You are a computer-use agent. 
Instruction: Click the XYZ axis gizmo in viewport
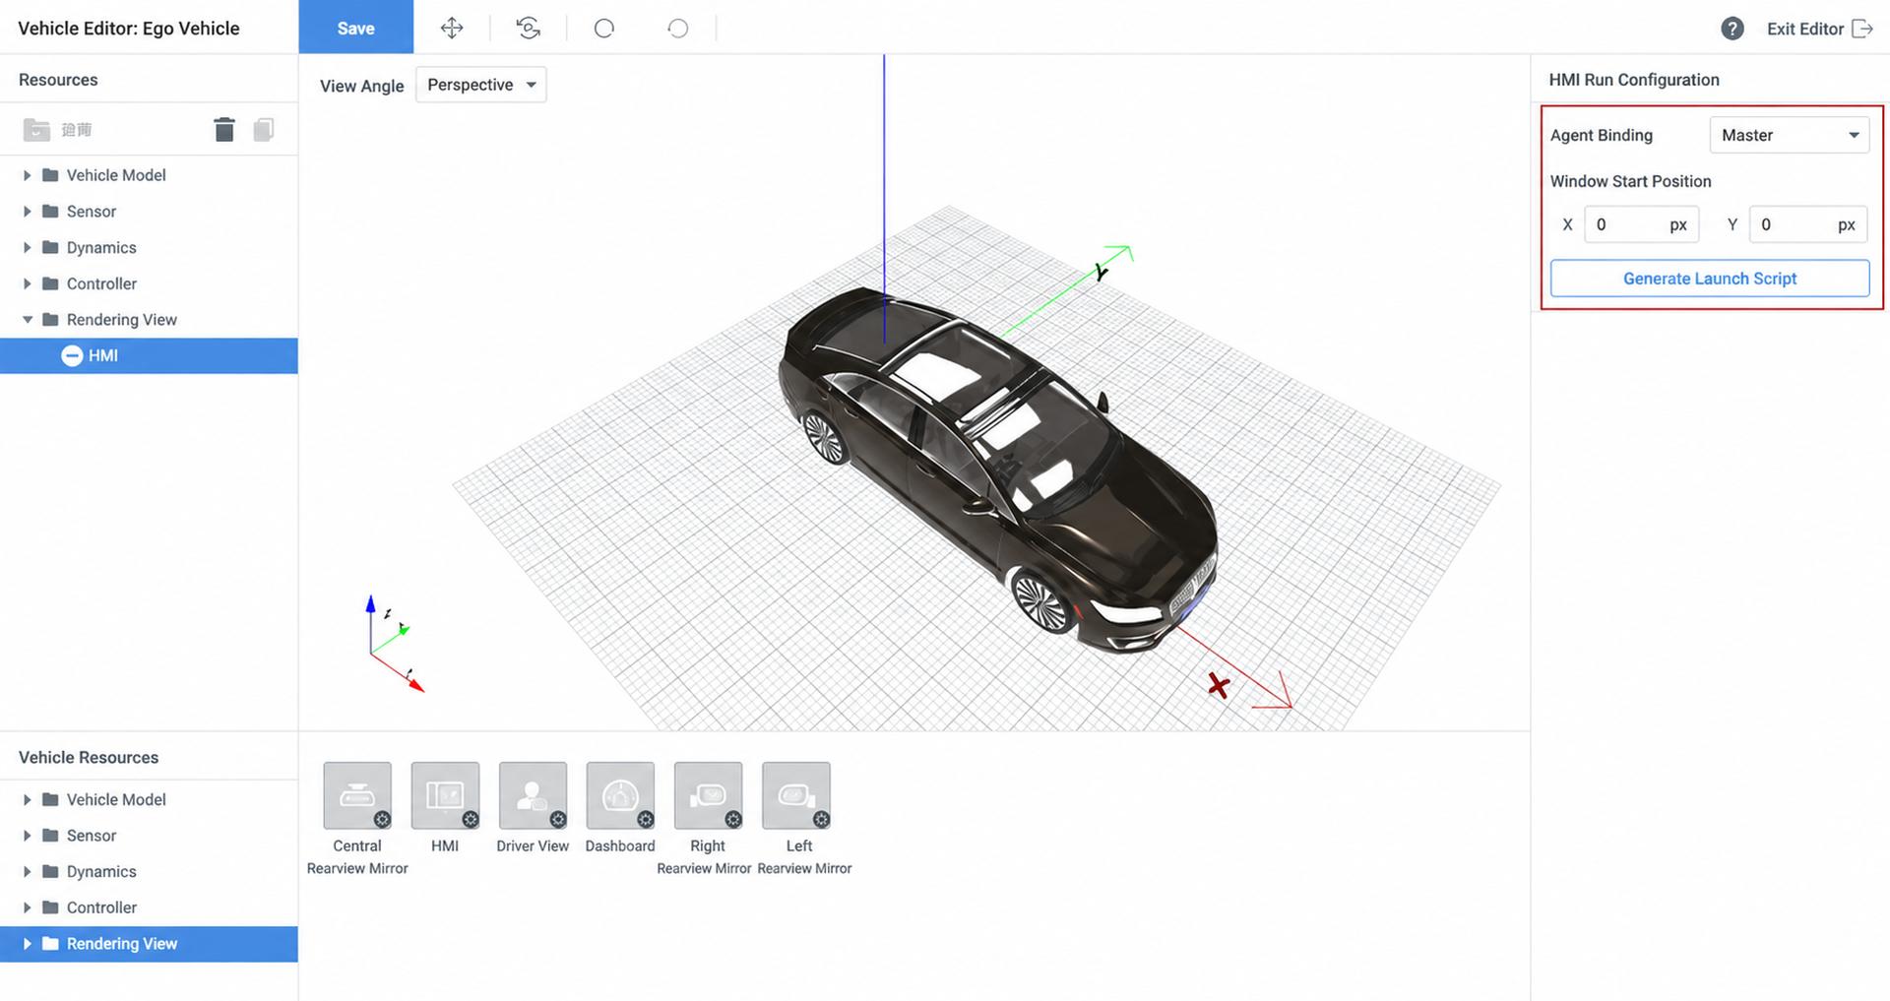coord(396,645)
